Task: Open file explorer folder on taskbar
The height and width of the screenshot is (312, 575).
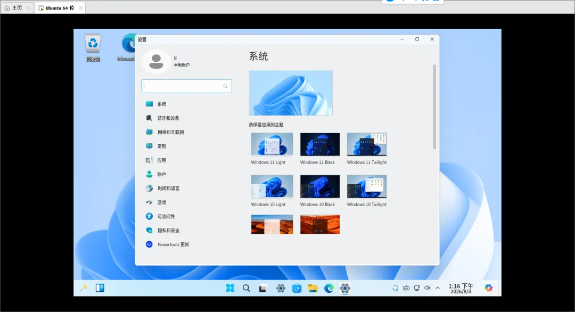Action: pyautogui.click(x=313, y=289)
